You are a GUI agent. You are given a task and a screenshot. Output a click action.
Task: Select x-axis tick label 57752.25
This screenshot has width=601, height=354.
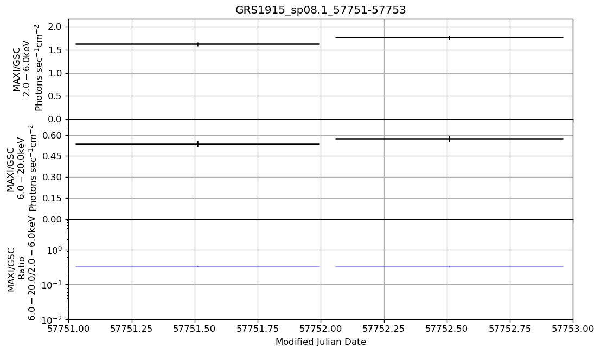click(384, 329)
